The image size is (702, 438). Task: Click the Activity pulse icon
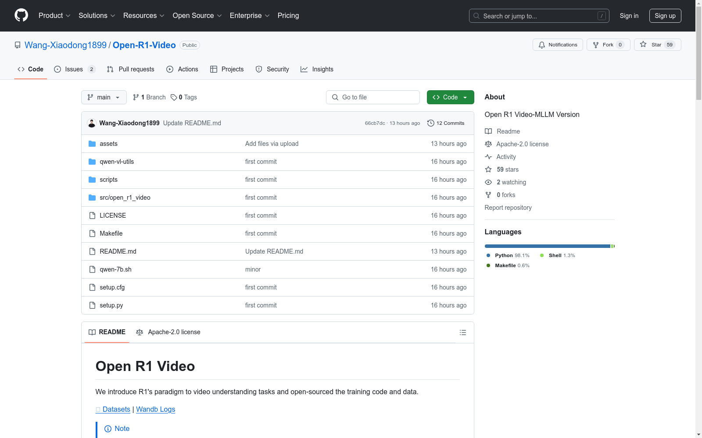tap(488, 157)
